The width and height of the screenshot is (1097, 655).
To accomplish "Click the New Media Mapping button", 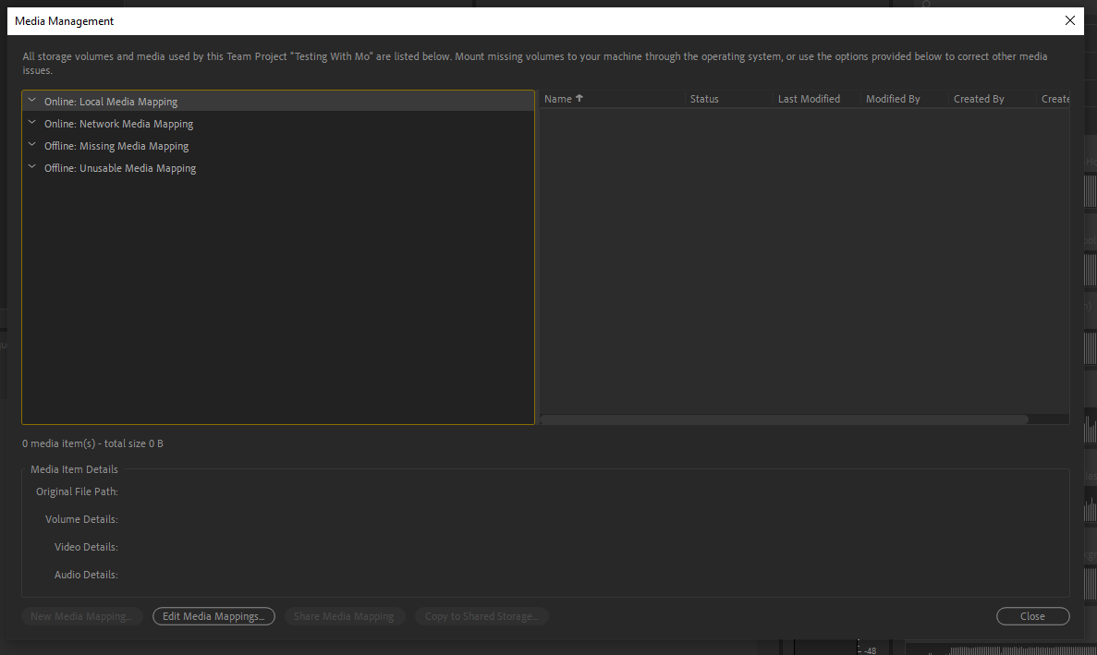I will [81, 615].
